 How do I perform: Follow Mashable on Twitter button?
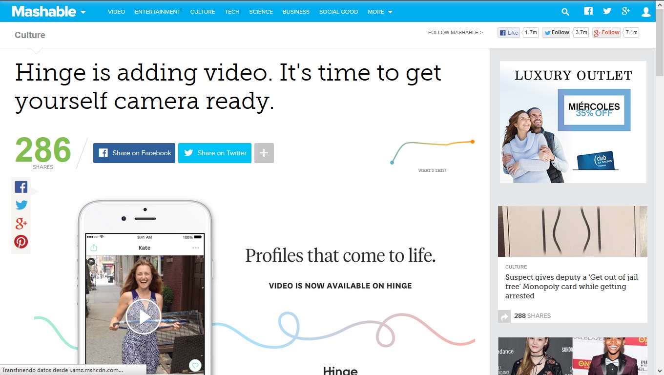click(x=556, y=33)
